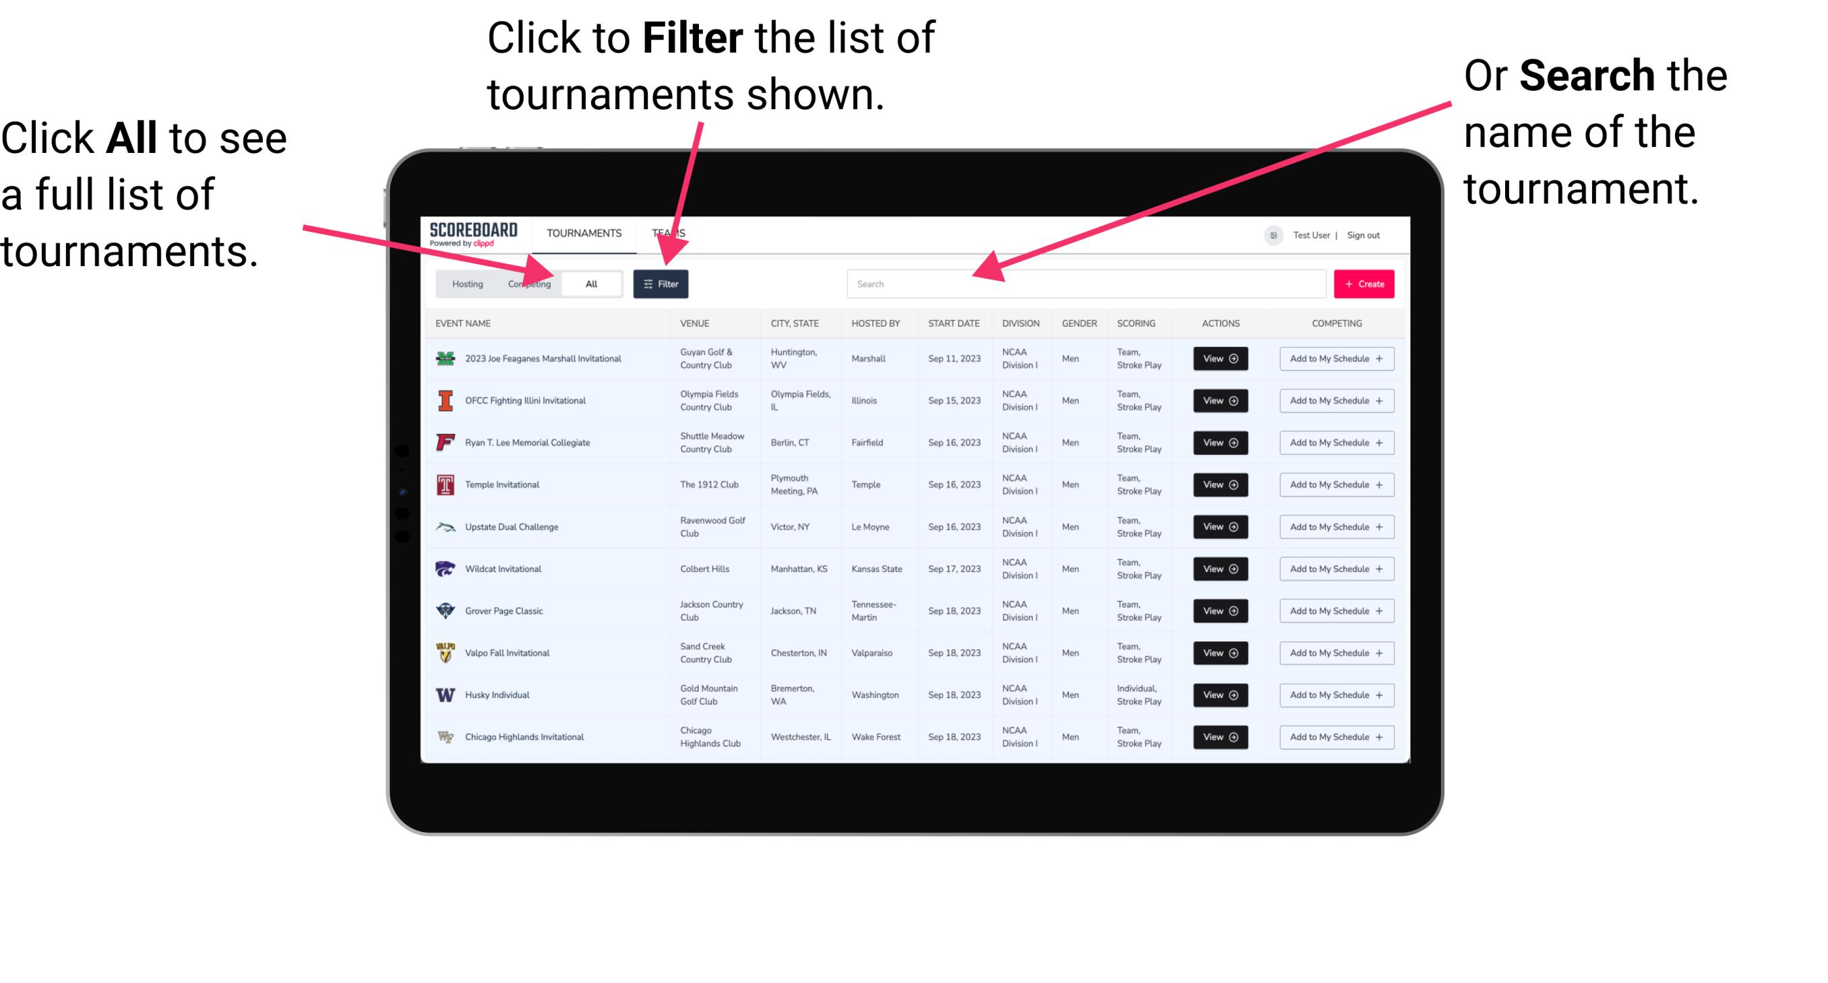Expand tournament filter criteria panel
Image resolution: width=1828 pixels, height=983 pixels.
(x=662, y=283)
